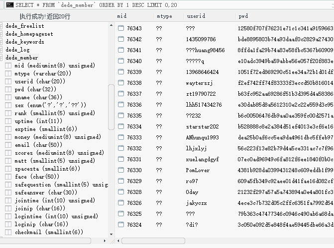Click row icon for mid 76339
This screenshot has width=334, height=248.
[121, 72]
